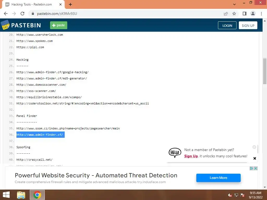Click the HELLO speech bubble icon
The height and width of the screenshot is (200, 267).
pos(175,153)
